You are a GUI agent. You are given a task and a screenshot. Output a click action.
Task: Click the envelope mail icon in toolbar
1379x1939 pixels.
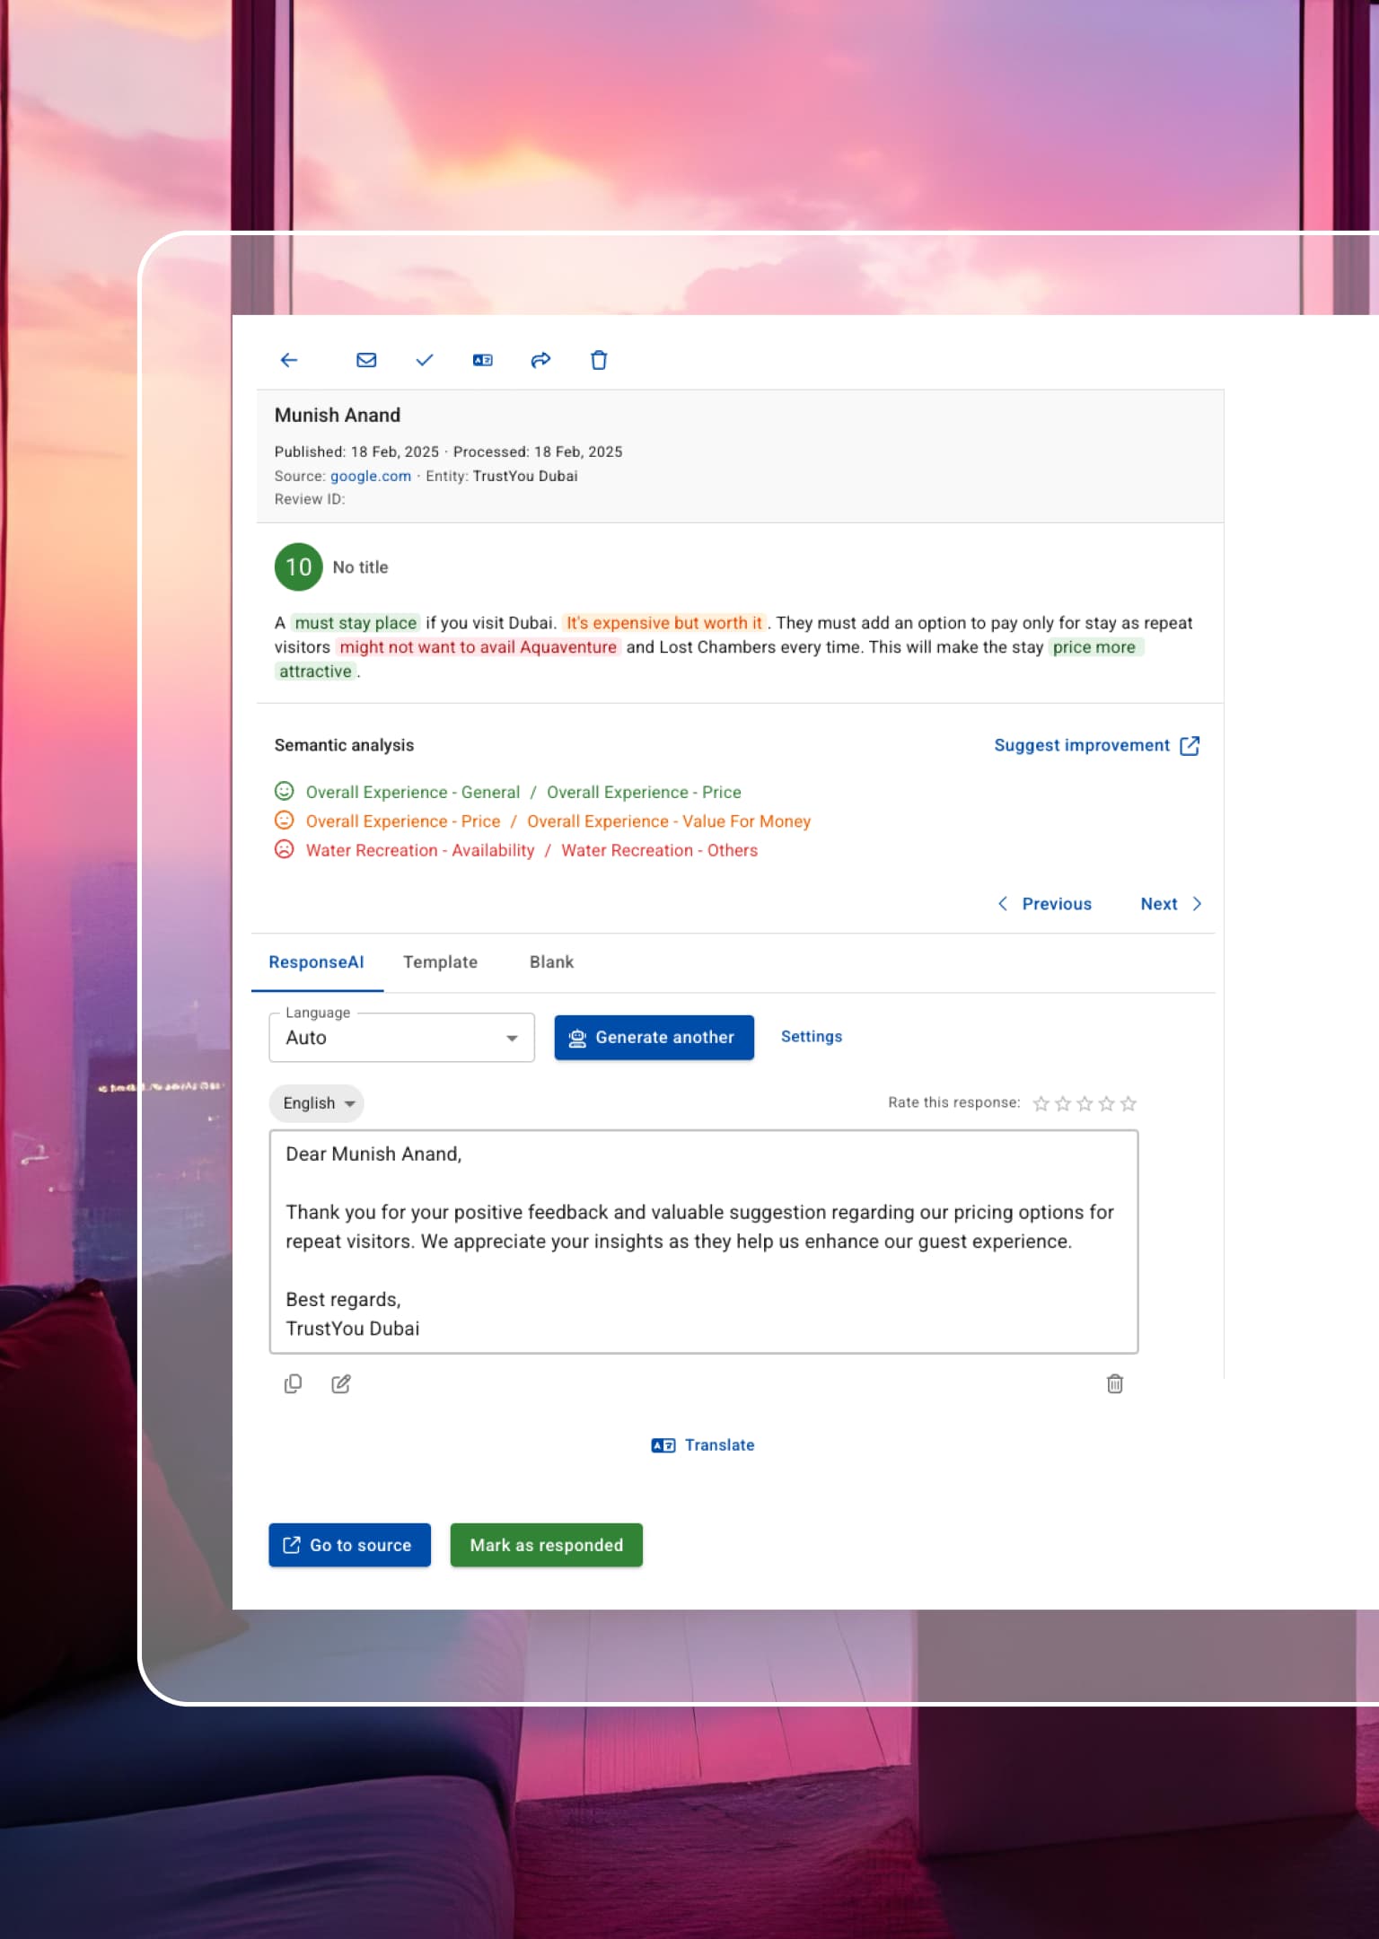click(366, 360)
